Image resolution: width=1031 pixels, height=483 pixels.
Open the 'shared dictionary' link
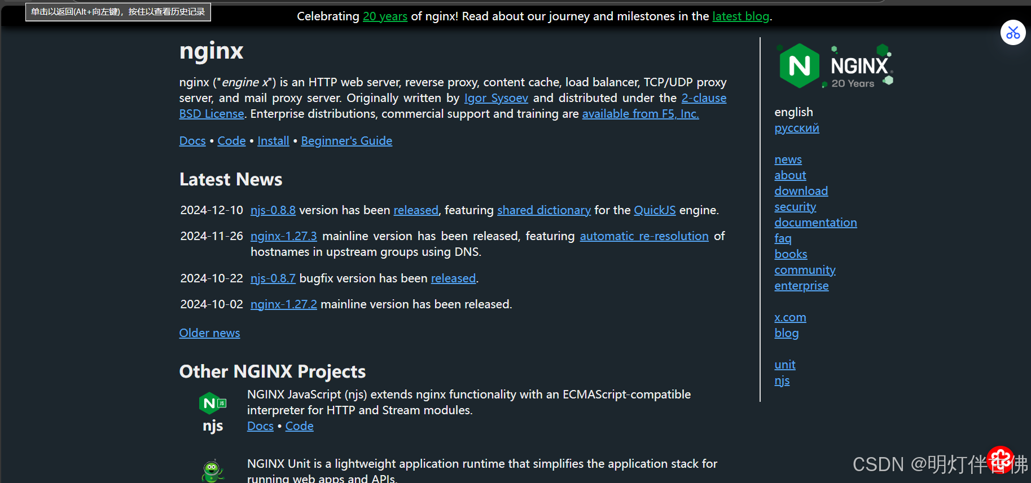544,210
